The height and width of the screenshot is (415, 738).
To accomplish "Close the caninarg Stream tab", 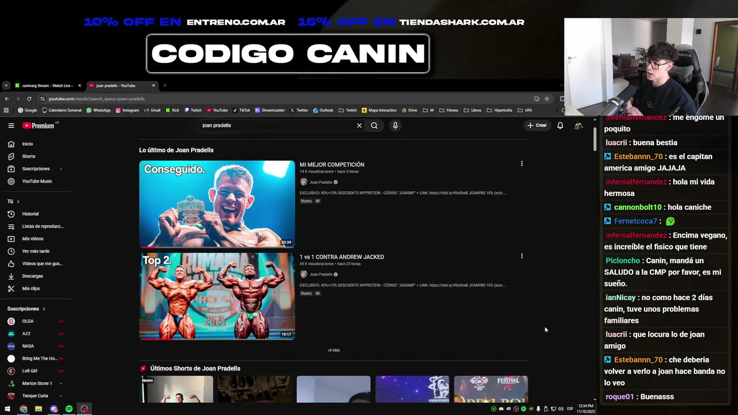I will pos(80,85).
